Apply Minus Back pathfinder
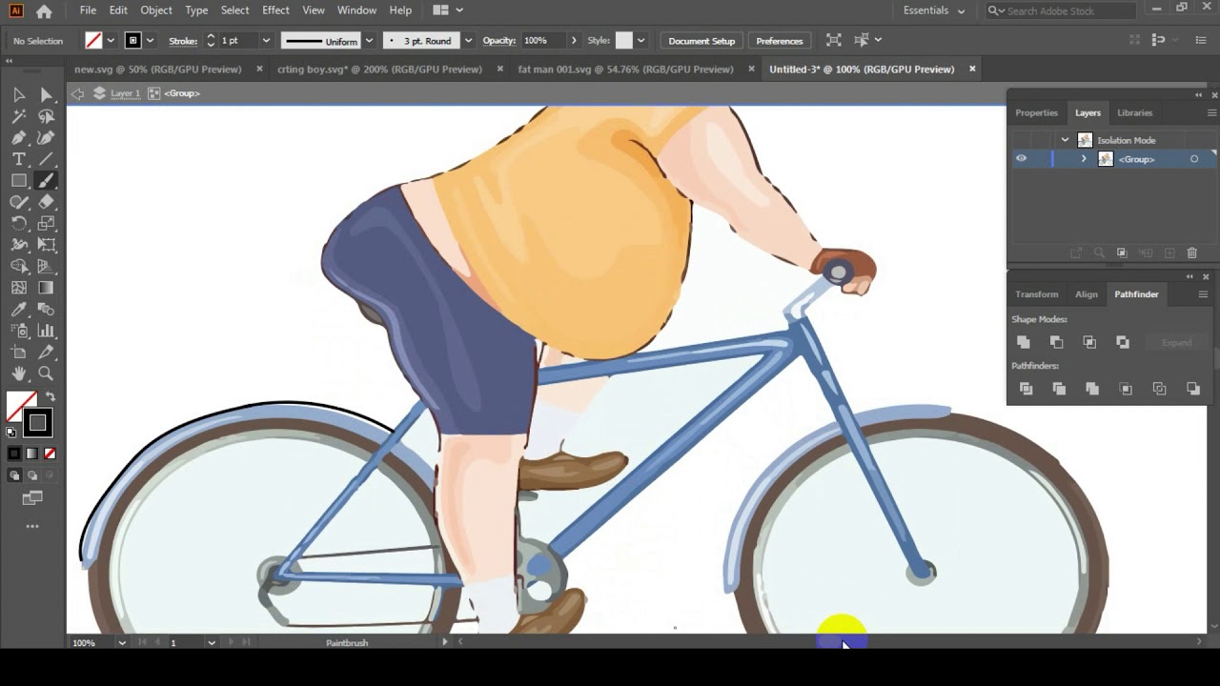Image resolution: width=1220 pixels, height=686 pixels. point(1192,389)
